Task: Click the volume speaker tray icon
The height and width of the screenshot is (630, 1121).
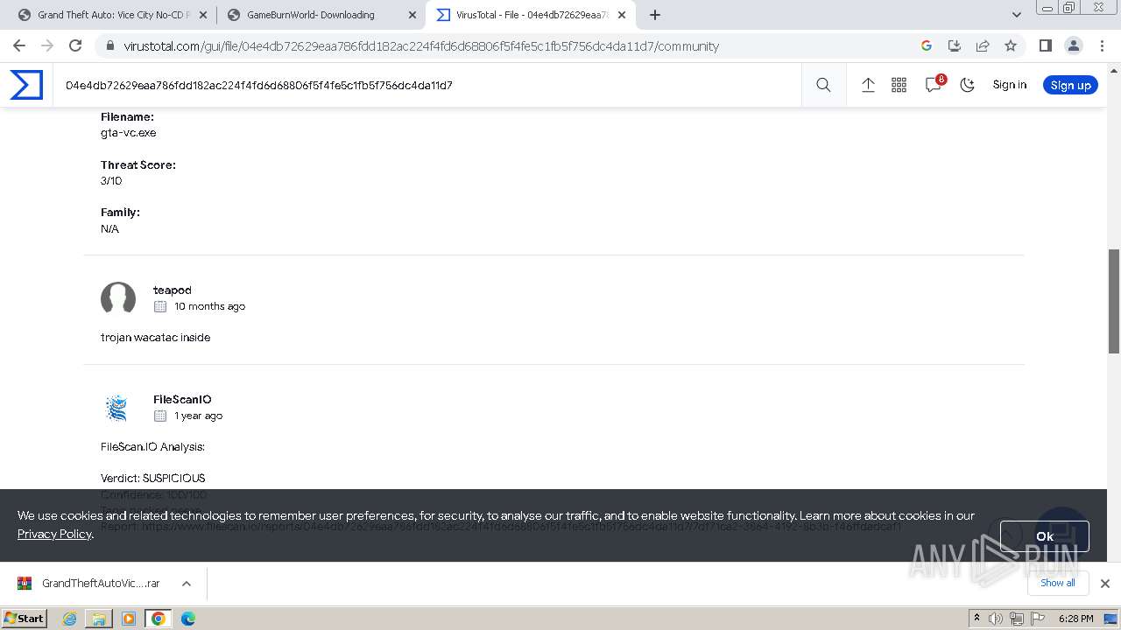Action: tap(996, 619)
